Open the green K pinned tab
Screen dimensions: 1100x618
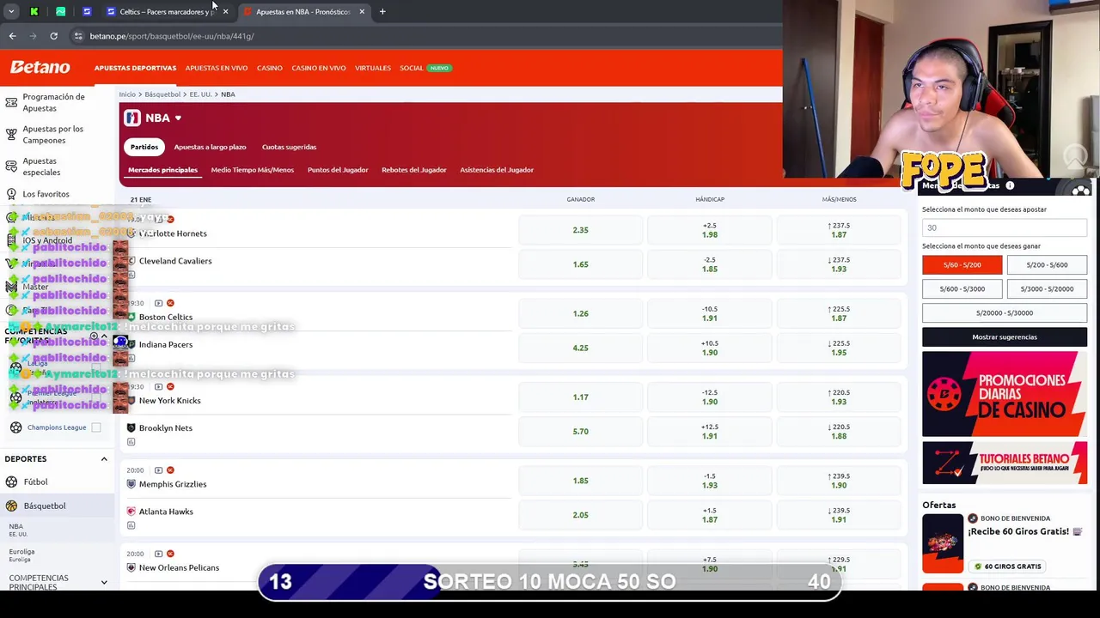(x=34, y=11)
